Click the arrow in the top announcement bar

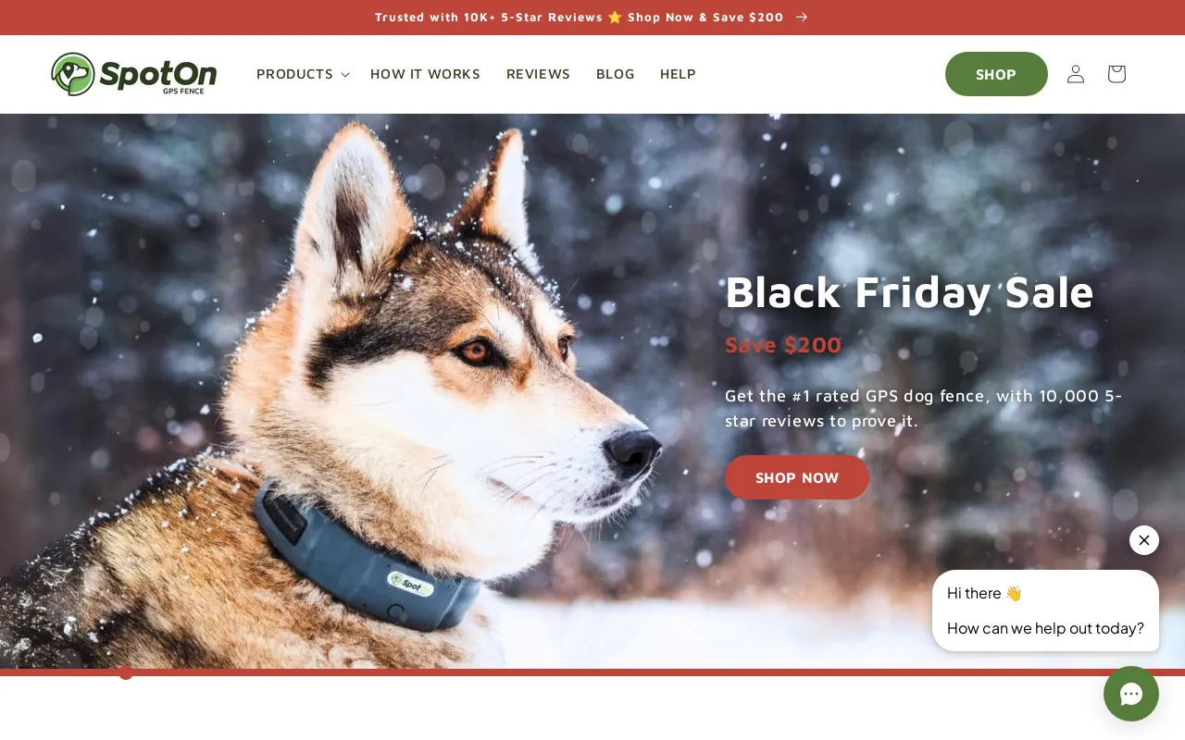point(802,17)
